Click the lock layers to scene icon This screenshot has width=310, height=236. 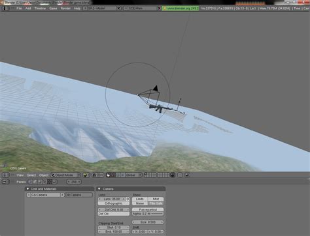click(173, 175)
